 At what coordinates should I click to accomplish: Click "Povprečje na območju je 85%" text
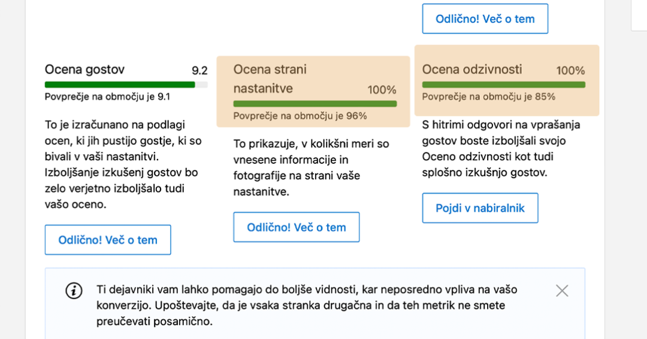(x=488, y=97)
